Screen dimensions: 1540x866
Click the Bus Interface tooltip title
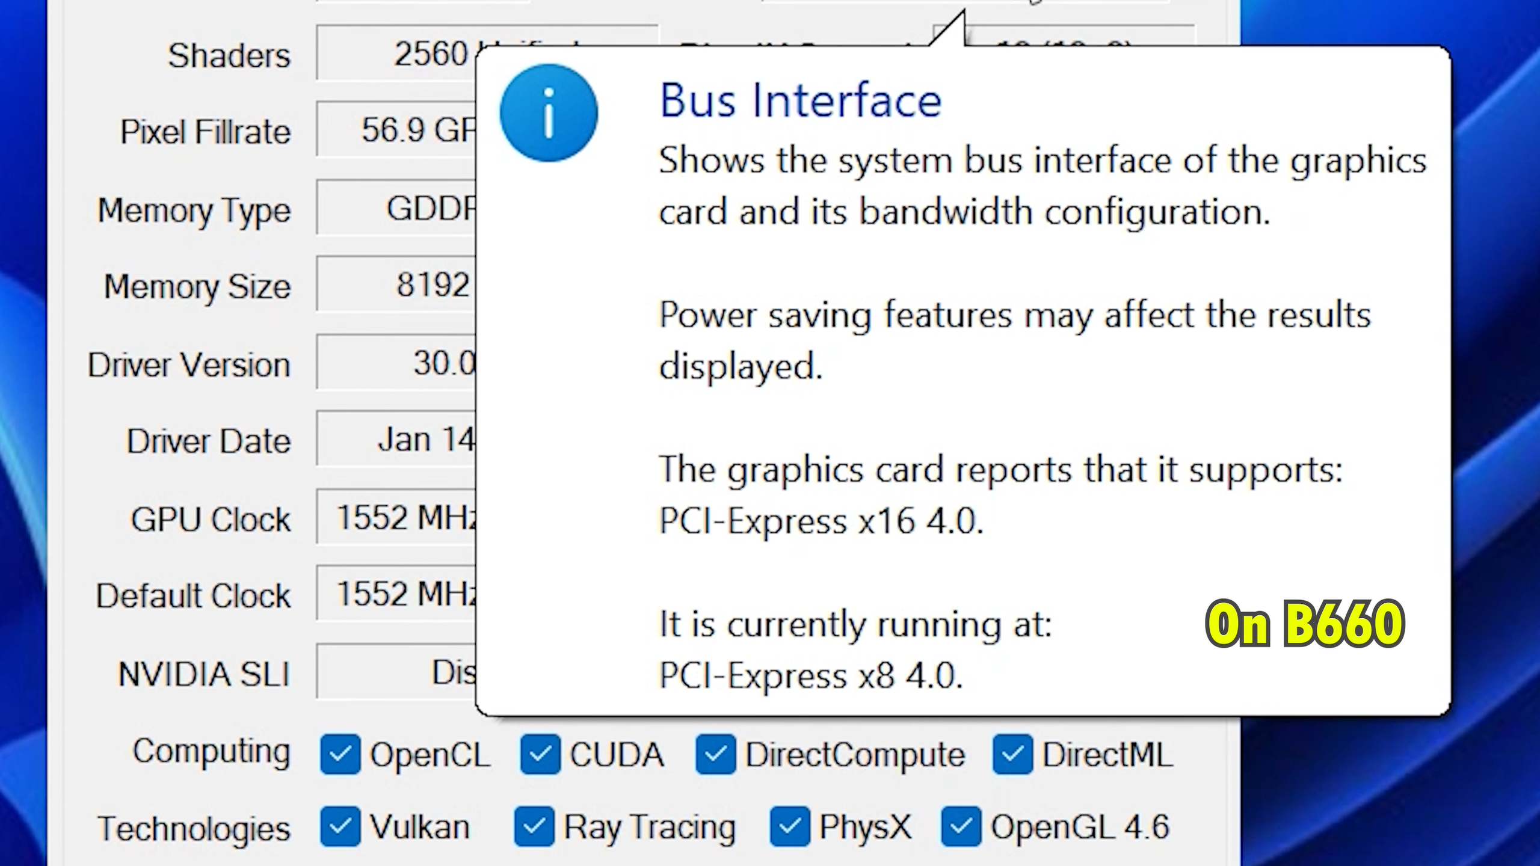(801, 100)
